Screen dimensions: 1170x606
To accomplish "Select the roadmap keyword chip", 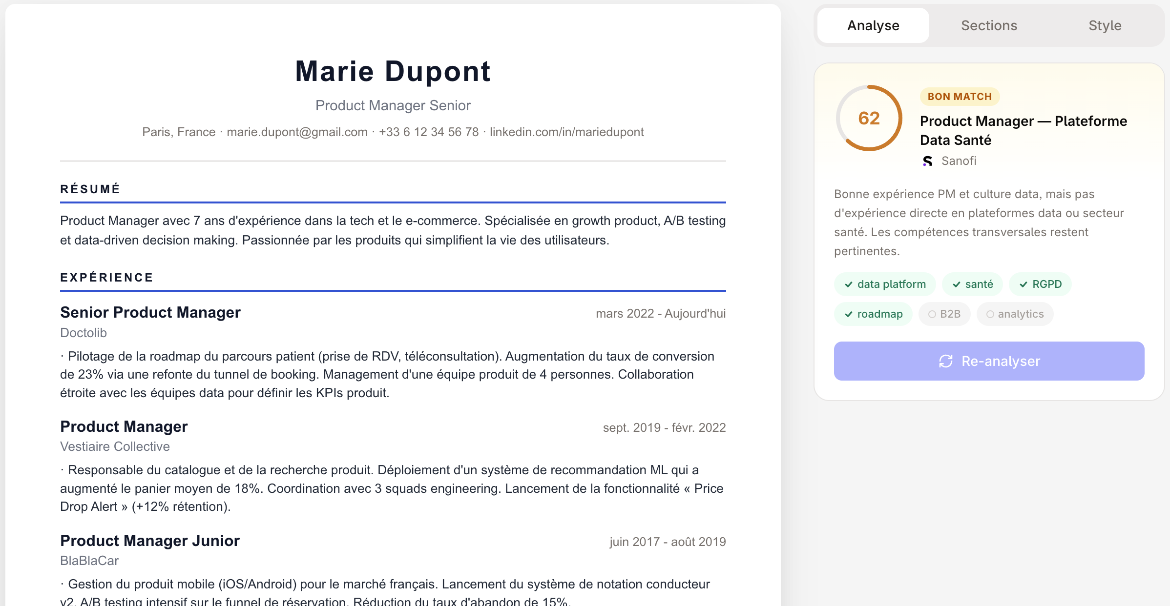I will [x=873, y=314].
